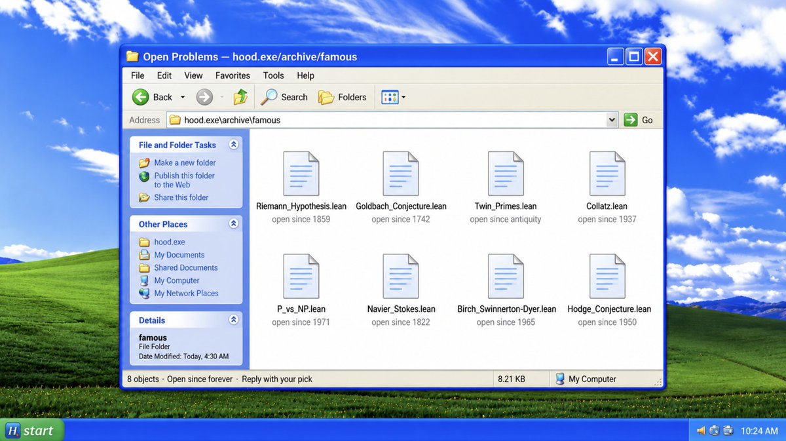Screen dimensions: 786x441
Task: Click Share this folder link
Action: [174, 197]
